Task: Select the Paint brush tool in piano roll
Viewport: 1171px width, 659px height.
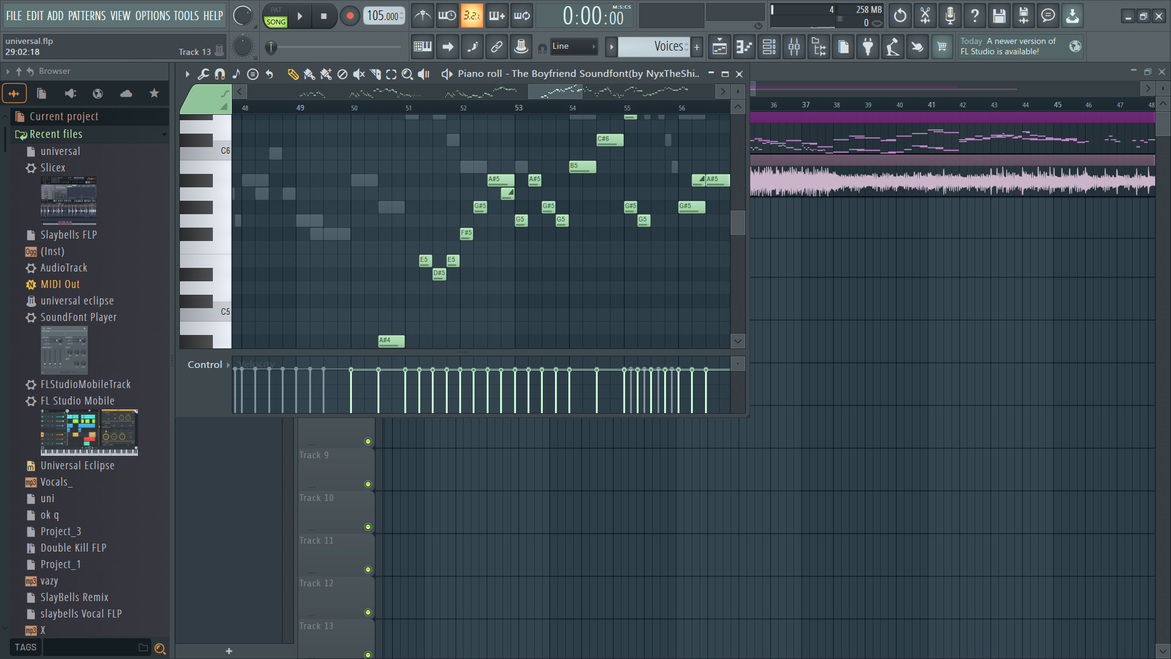Action: [309, 74]
